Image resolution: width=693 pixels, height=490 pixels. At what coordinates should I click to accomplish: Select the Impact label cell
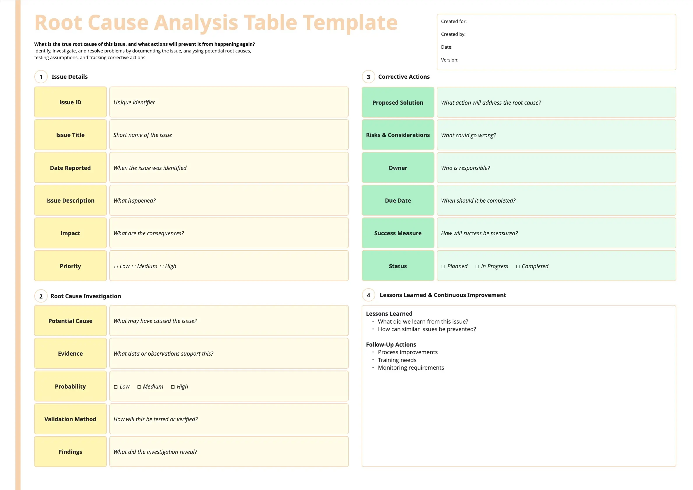click(x=70, y=233)
